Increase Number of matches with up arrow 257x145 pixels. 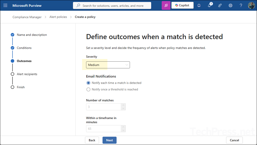[x=123, y=105]
